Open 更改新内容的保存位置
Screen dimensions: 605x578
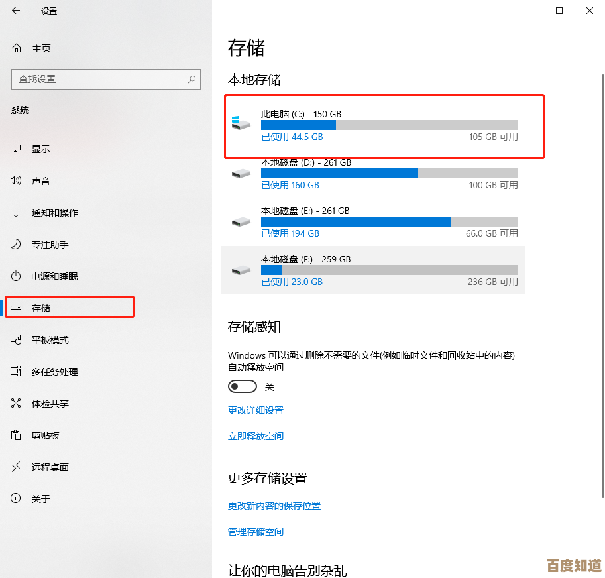pos(274,505)
